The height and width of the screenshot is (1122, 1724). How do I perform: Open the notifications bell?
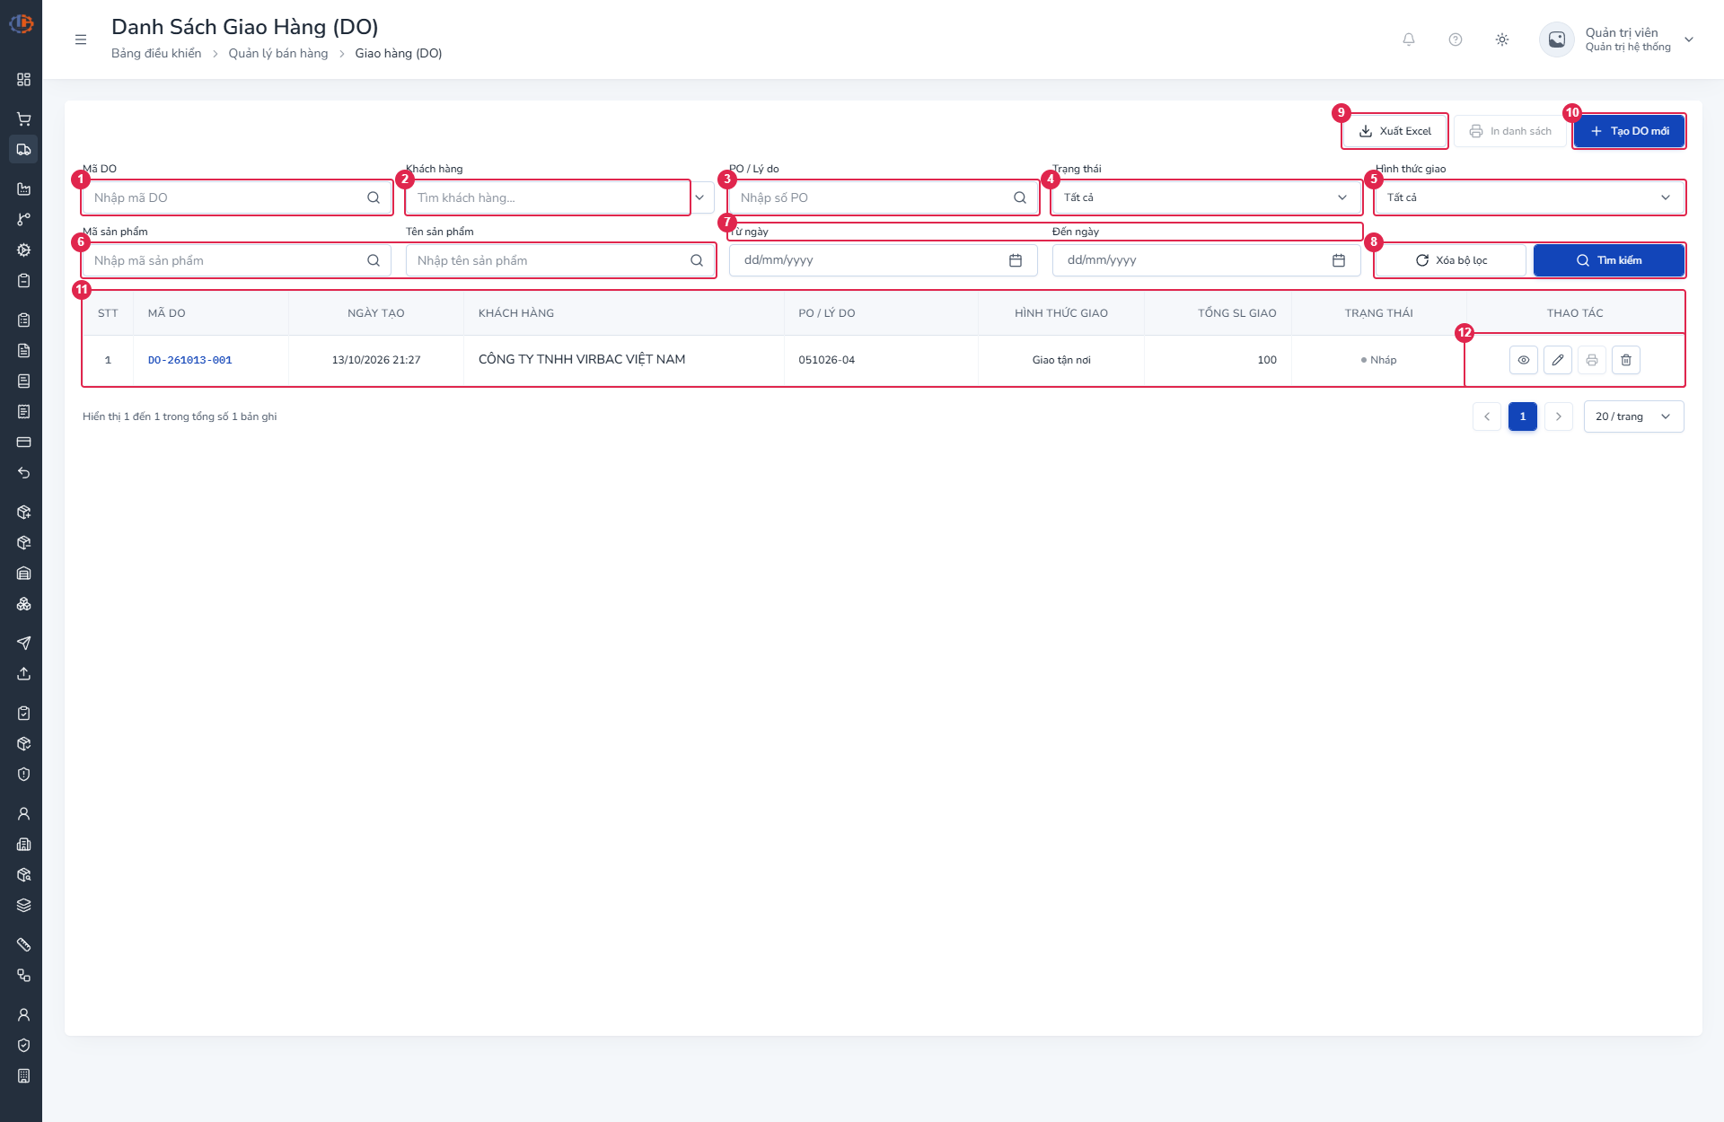pyautogui.click(x=1409, y=39)
